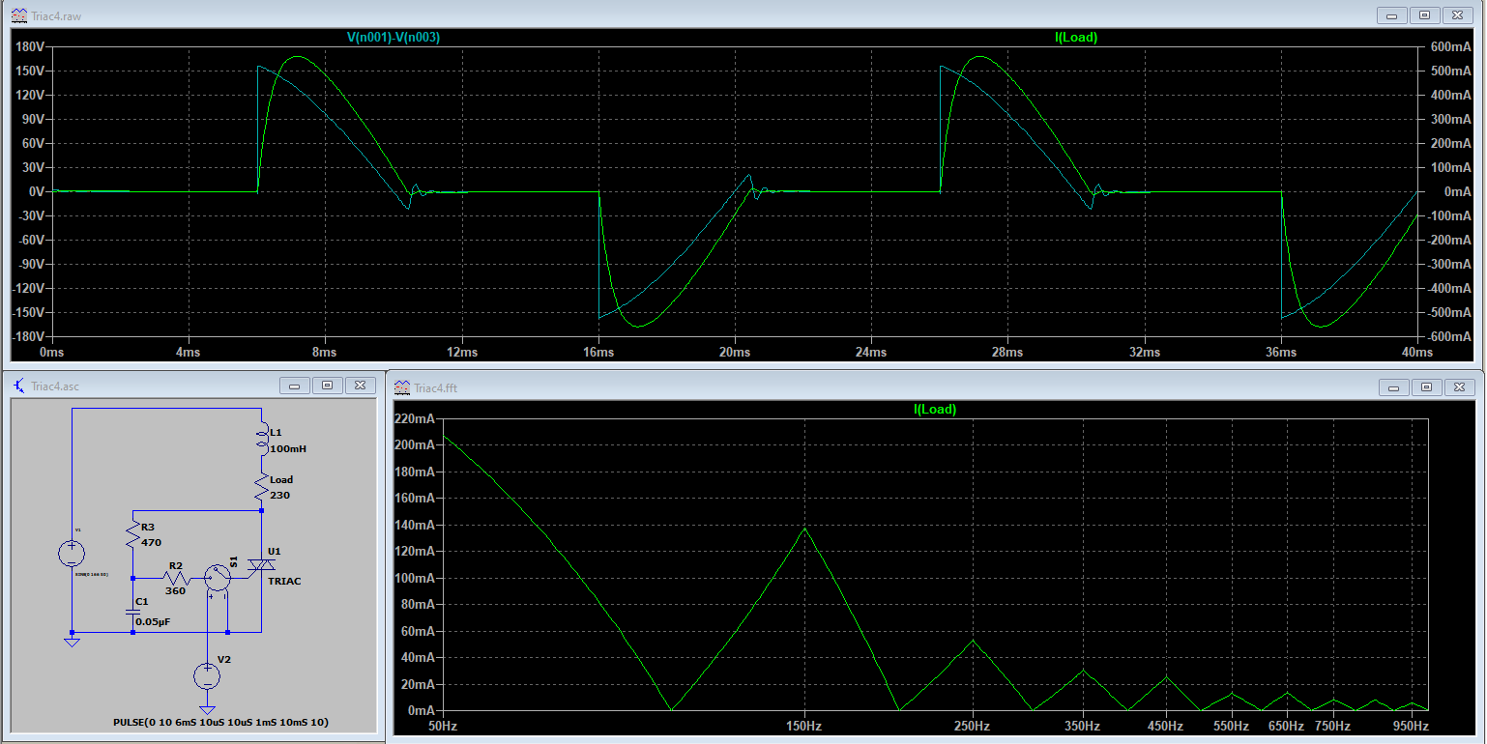Click the 180V left axis label

[30, 47]
